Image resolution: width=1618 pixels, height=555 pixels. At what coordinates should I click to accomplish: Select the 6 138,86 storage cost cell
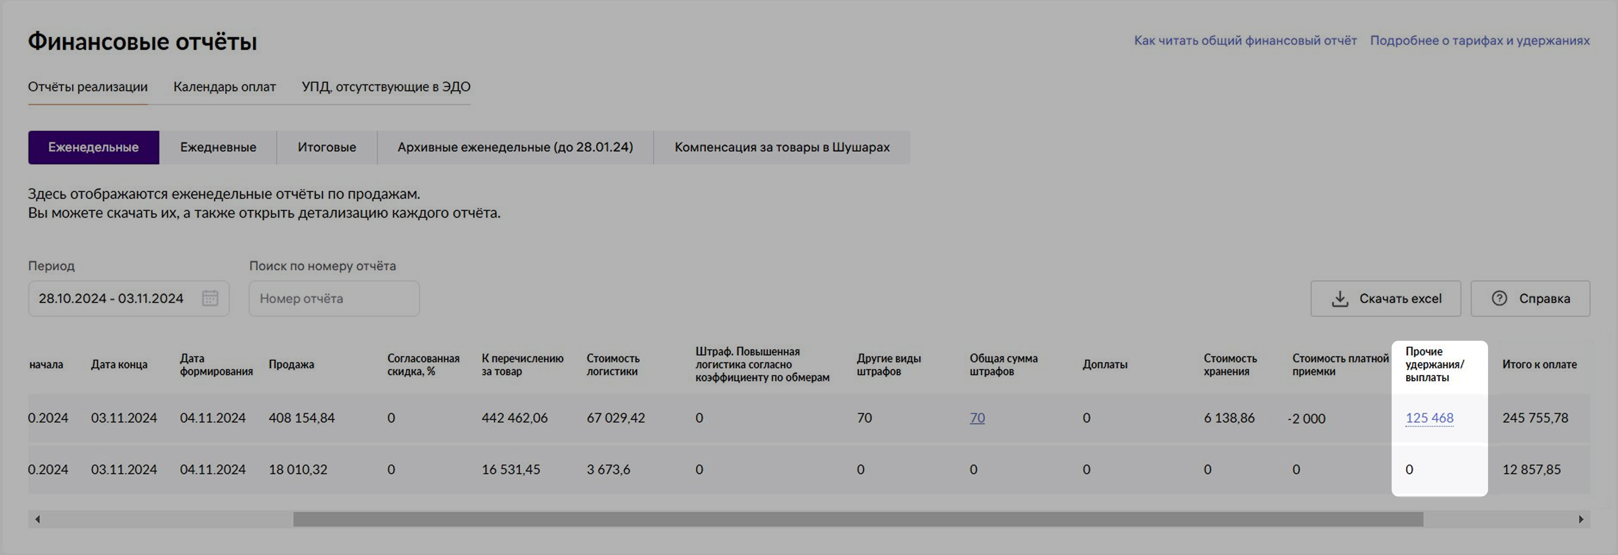coord(1229,418)
